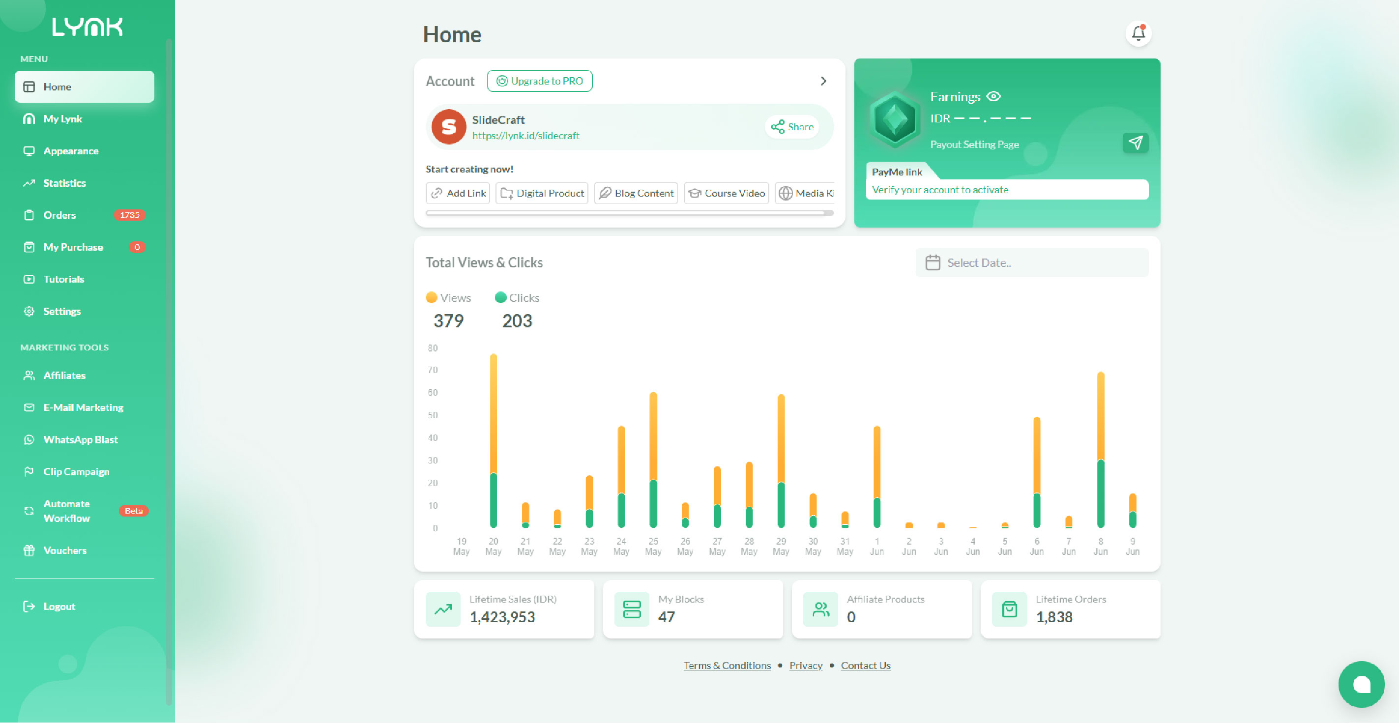
Task: Open the Payout Setting Page link
Action: click(974, 145)
